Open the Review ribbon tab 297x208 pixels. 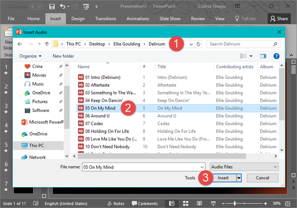coord(198,19)
